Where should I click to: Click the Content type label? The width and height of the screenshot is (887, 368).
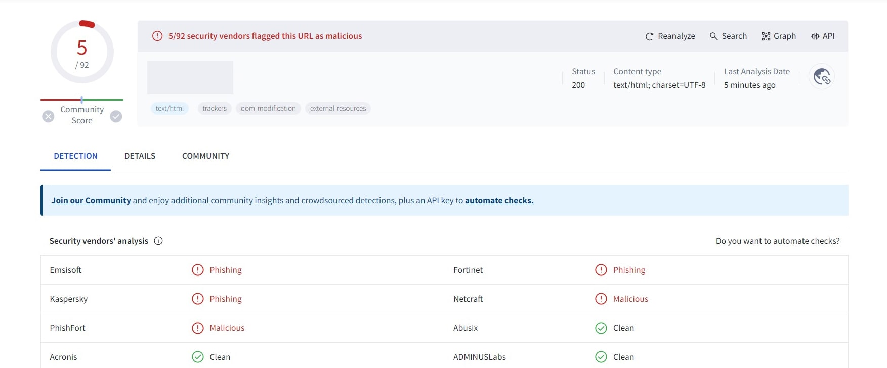pos(637,71)
